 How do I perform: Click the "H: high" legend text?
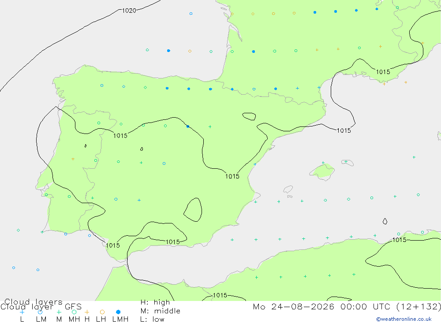(155, 302)
